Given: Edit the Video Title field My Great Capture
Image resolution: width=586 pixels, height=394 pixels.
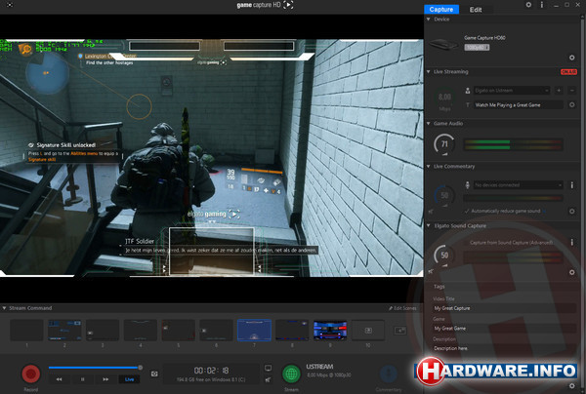Looking at the screenshot, I should [505, 308].
